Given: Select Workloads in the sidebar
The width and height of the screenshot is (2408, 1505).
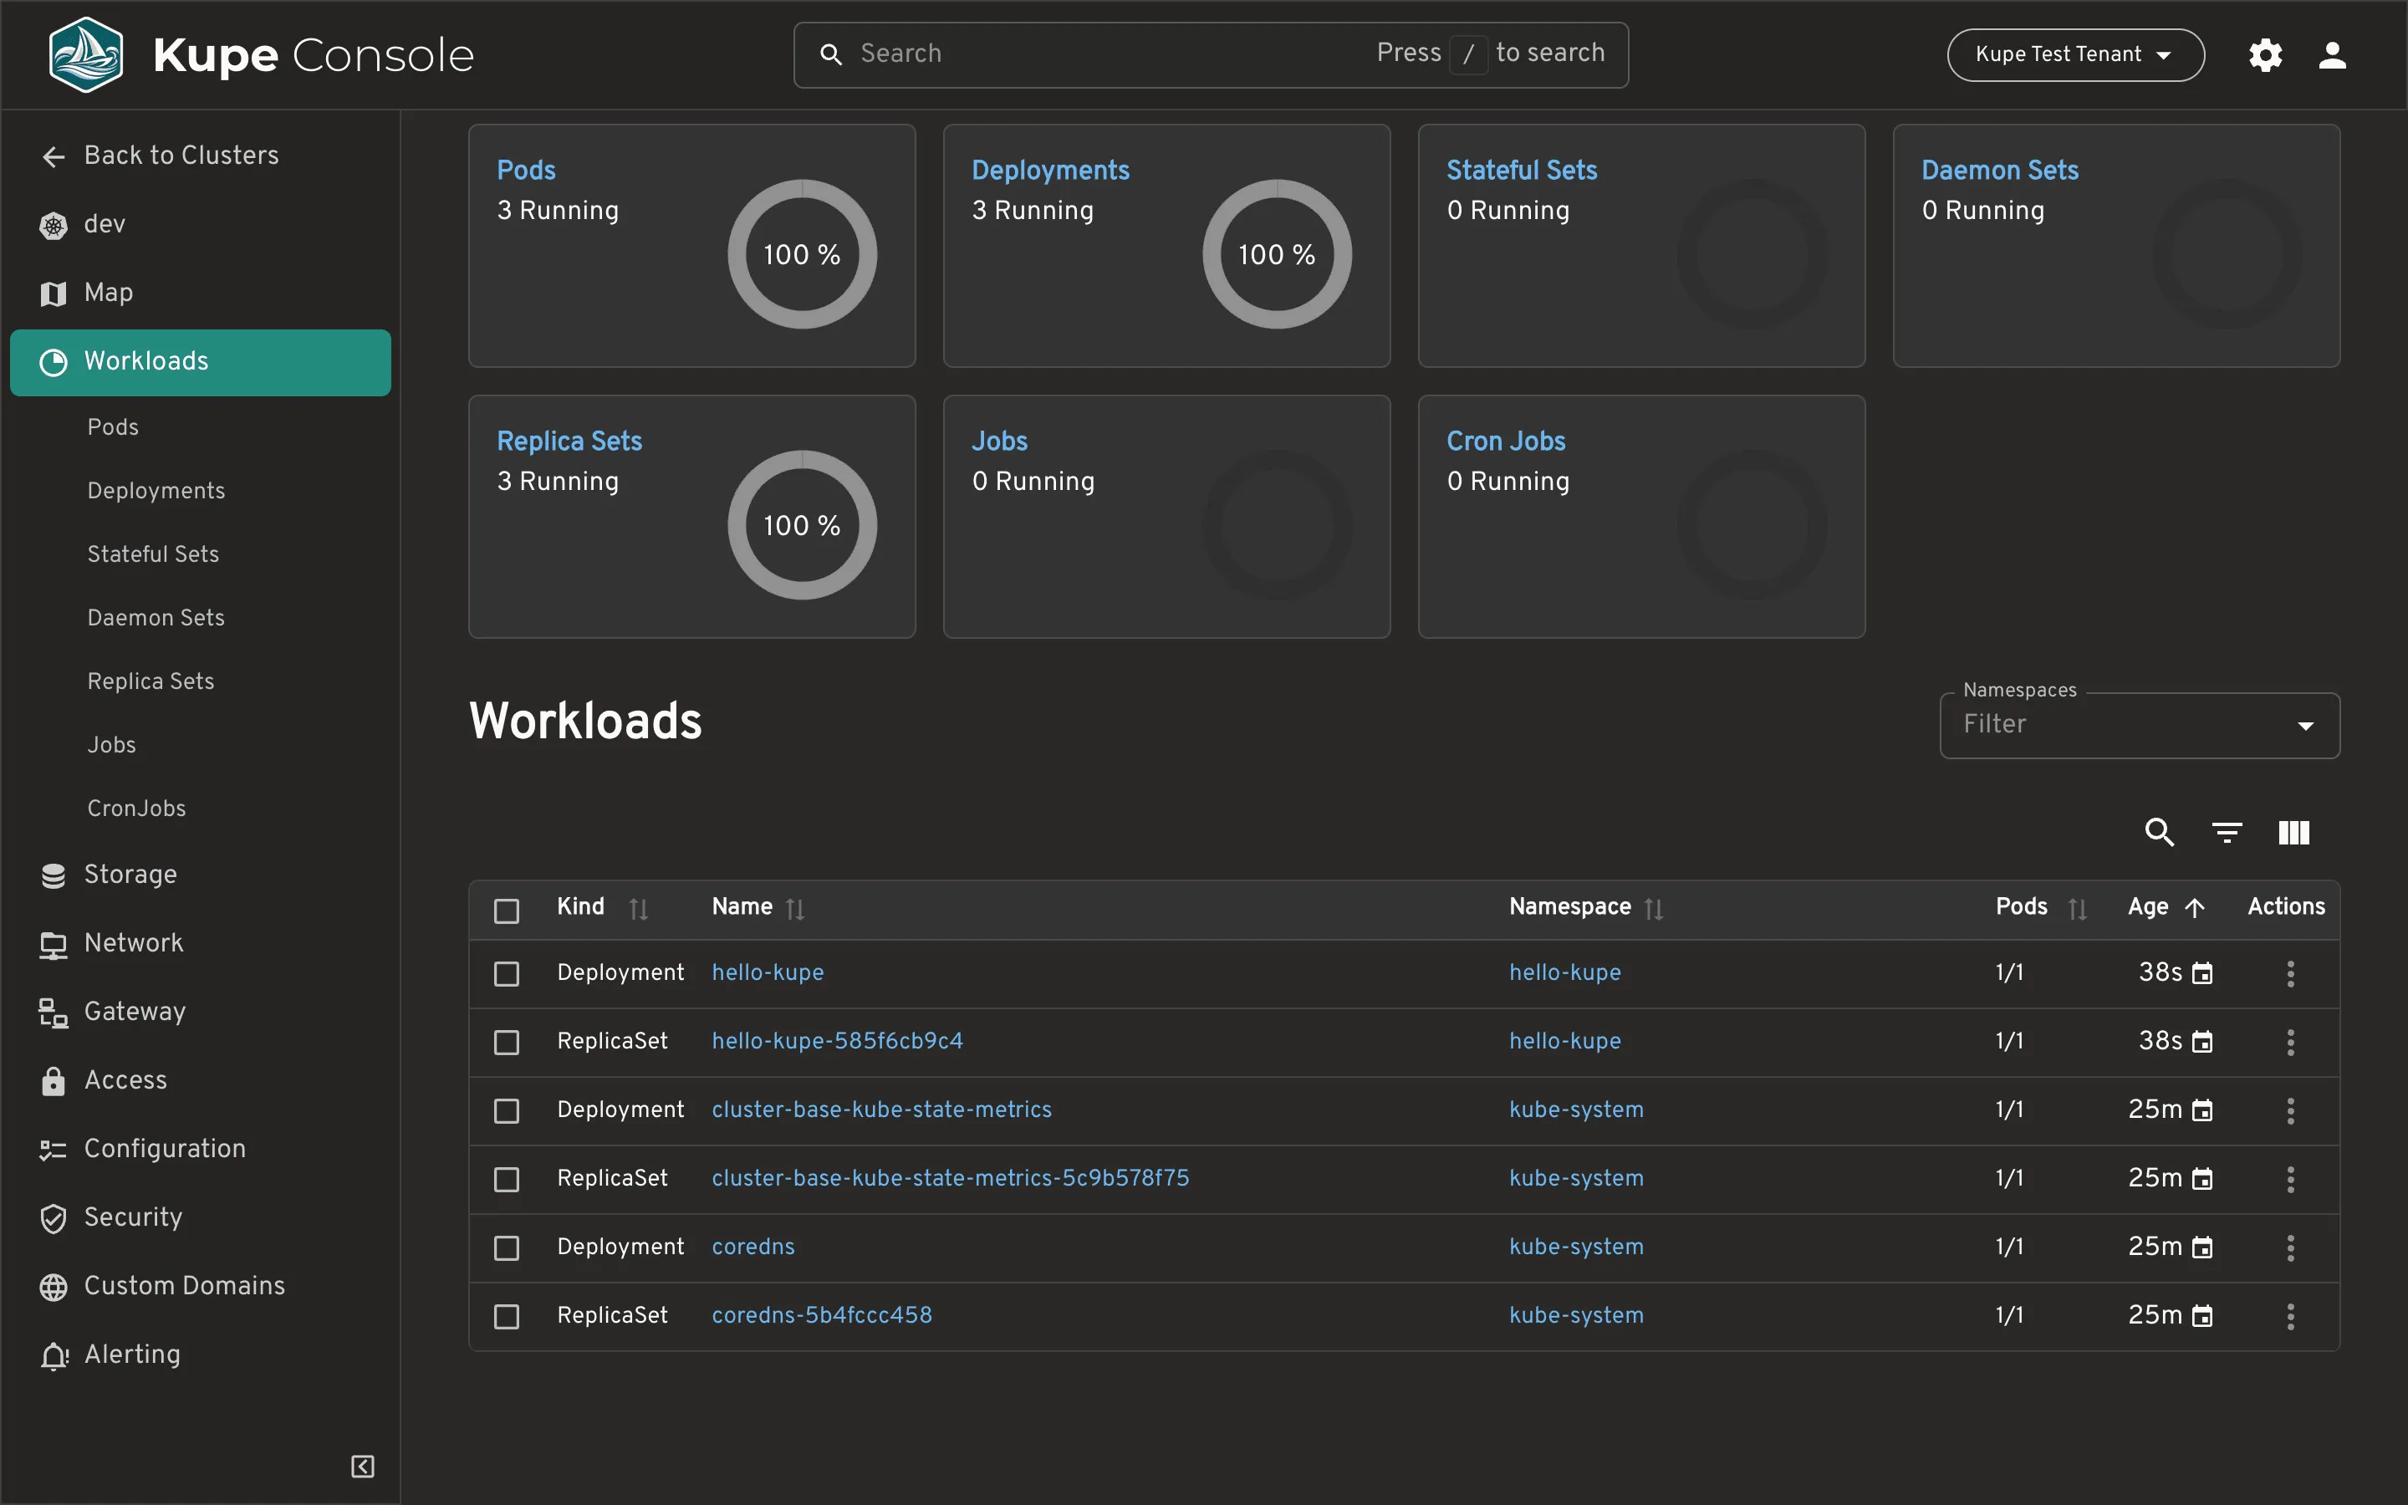Looking at the screenshot, I should click(x=200, y=362).
